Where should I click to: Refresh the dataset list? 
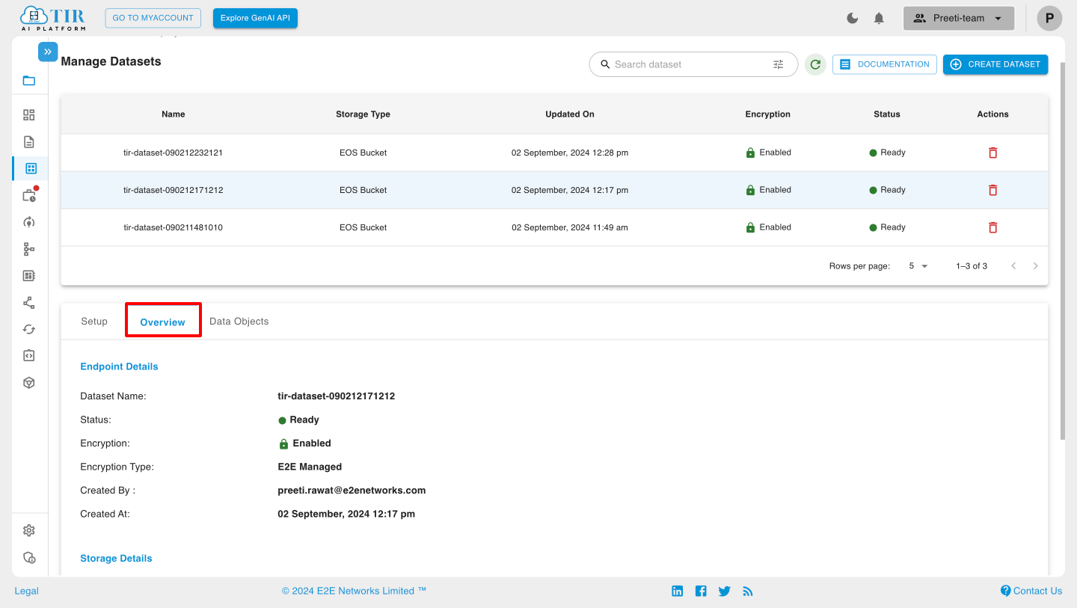coord(815,64)
